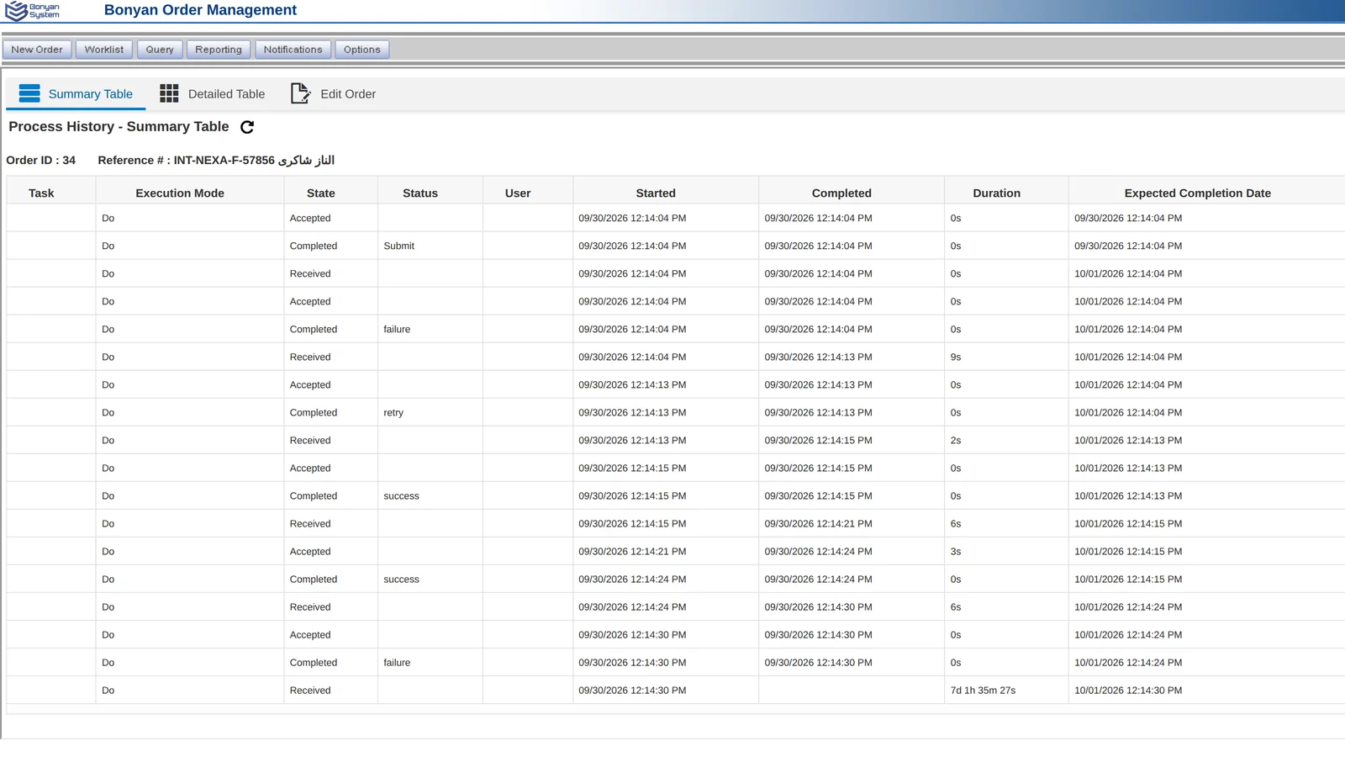Click expected completion '10/01/2026 12:14:30 PM' cell
This screenshot has width=1345, height=757.
1206,691
